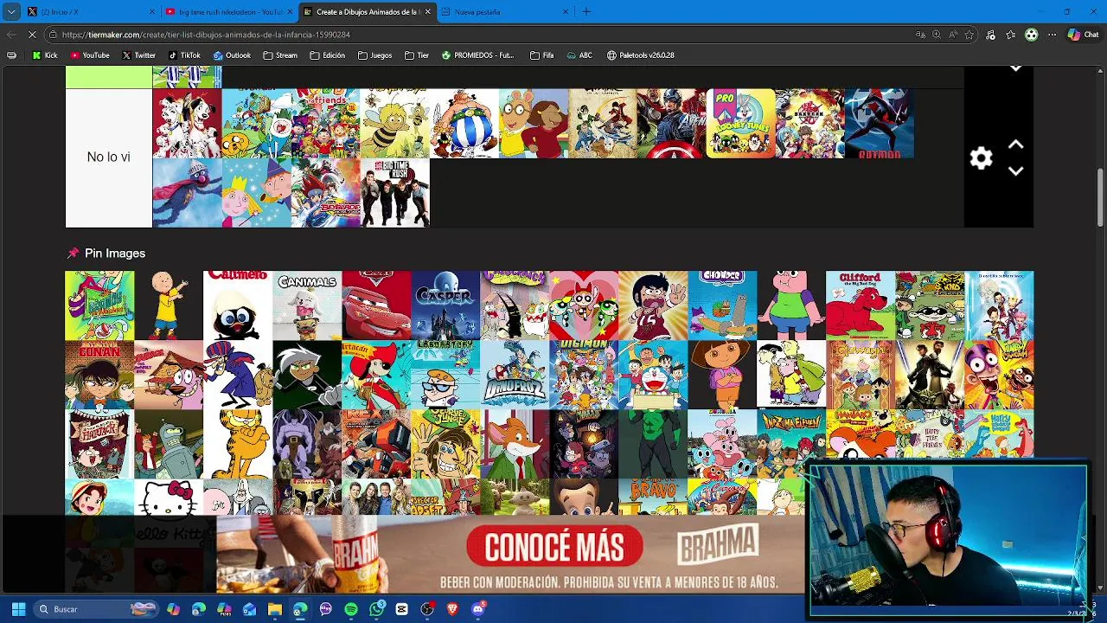
Task: Pick the Clifford the Big Red Dog image
Action: tap(861, 305)
